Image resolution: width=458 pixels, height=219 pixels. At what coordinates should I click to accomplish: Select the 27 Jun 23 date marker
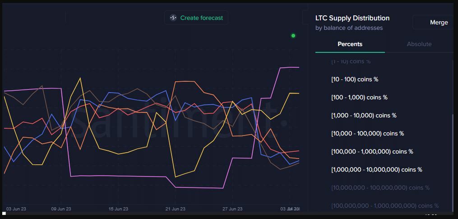pyautogui.click(x=232, y=209)
